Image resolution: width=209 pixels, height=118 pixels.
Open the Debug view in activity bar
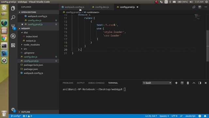13,36
